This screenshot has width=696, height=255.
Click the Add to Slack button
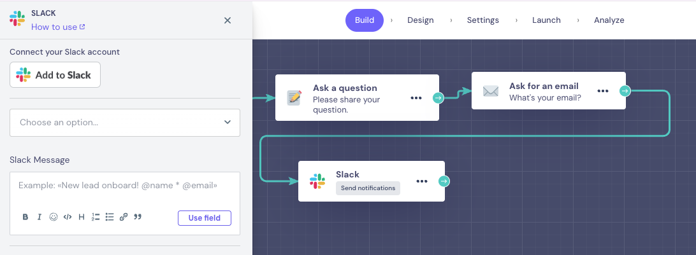coord(55,75)
